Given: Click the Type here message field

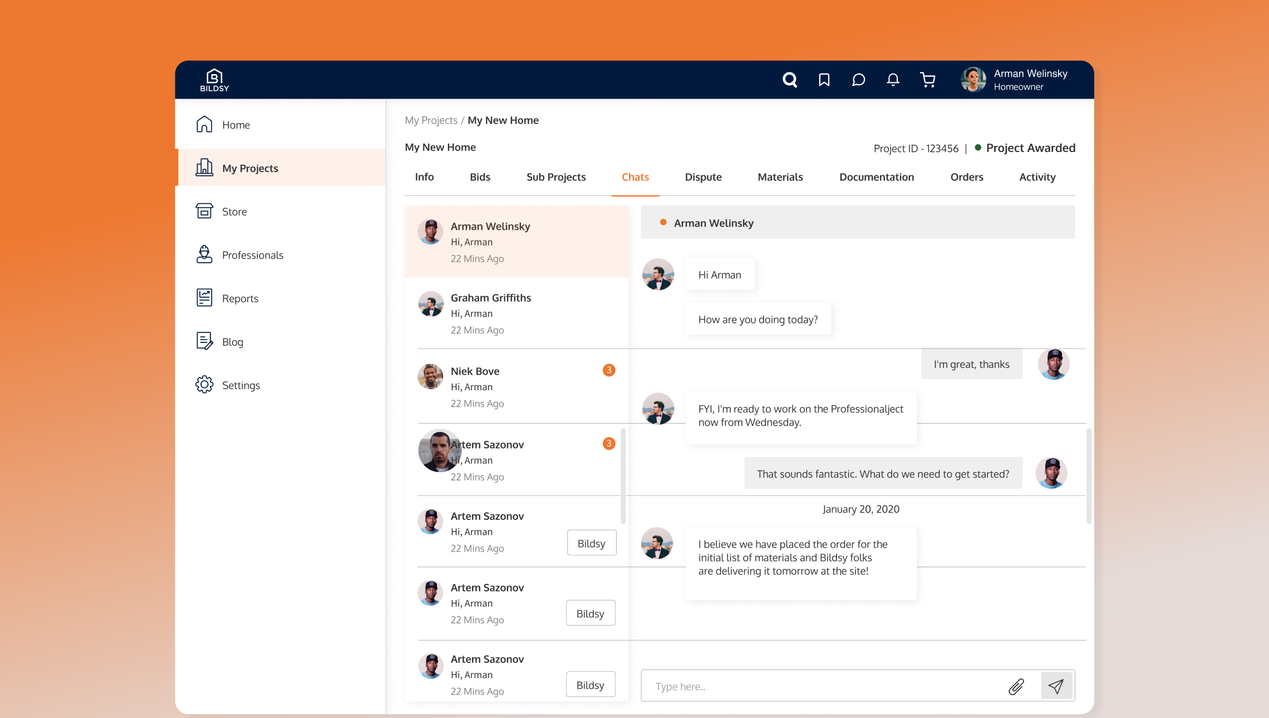Looking at the screenshot, I should tap(824, 686).
